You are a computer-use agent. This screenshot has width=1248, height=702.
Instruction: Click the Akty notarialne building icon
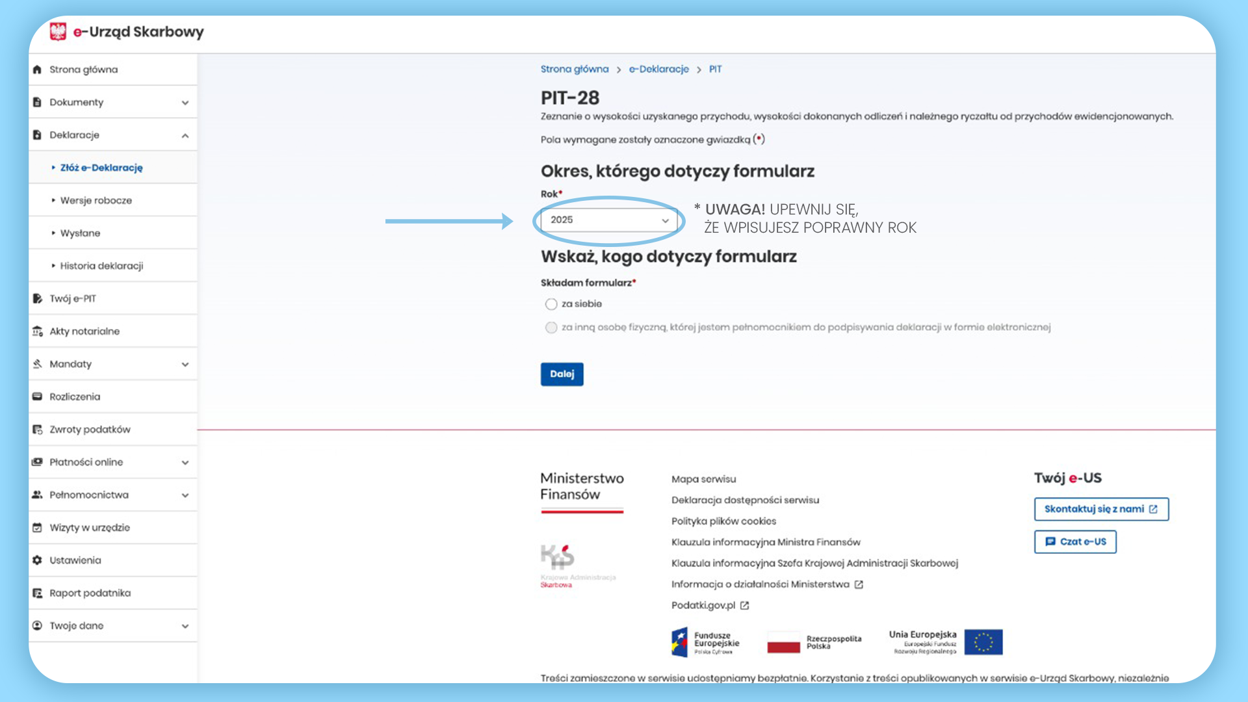coord(37,331)
